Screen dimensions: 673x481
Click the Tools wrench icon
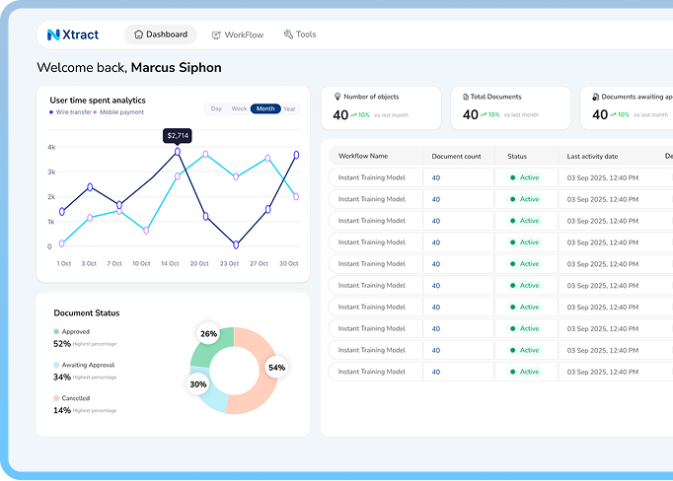(x=288, y=34)
